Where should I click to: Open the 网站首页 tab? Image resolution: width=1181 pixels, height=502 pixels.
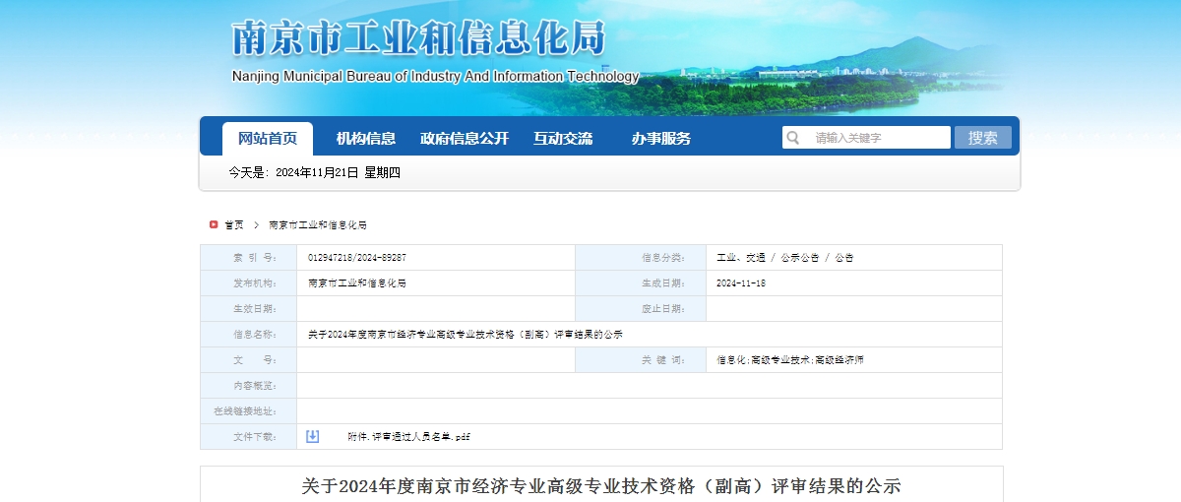coord(268,139)
